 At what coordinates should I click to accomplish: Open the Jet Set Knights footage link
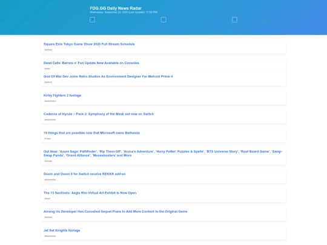tap(62, 230)
